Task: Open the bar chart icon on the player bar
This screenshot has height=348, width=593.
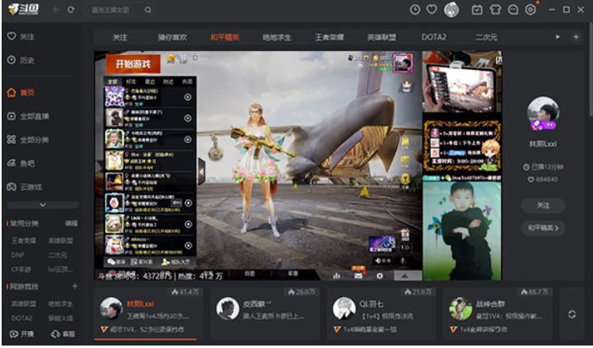Action: [336, 276]
